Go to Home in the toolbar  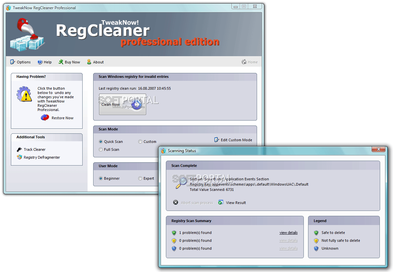pyautogui.click(x=249, y=62)
